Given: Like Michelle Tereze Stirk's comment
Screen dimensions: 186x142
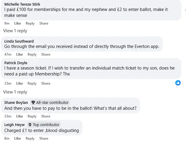Looking at the screenshot, I should click(18, 23).
